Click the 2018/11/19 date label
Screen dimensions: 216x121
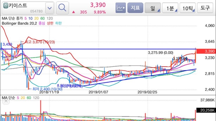(x=49, y=92)
